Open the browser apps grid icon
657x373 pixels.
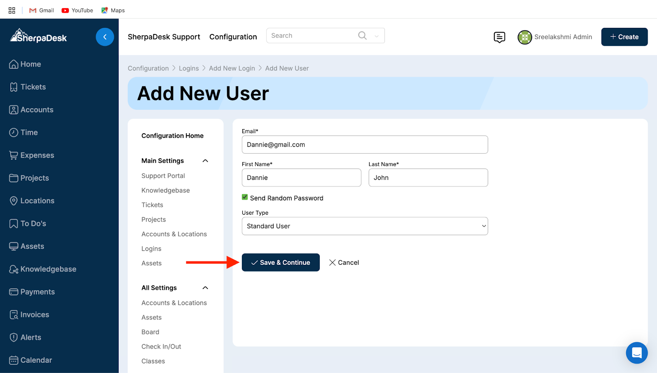click(x=12, y=10)
